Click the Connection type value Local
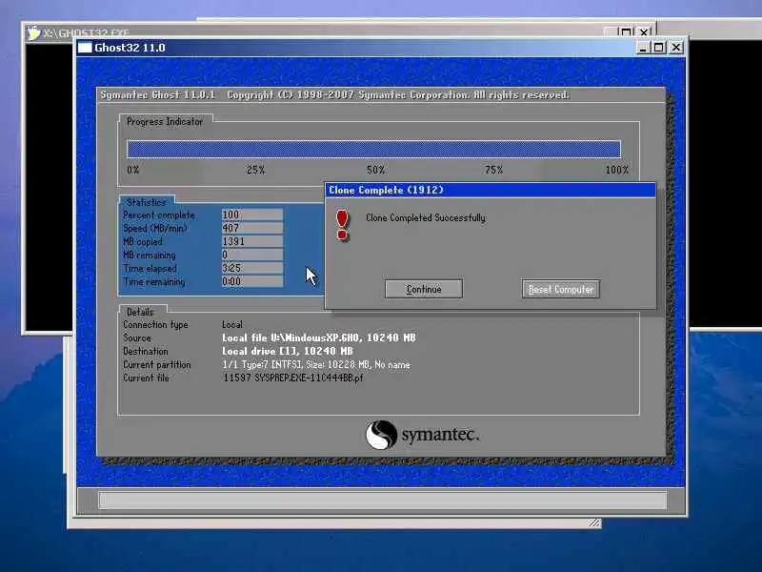 232,324
